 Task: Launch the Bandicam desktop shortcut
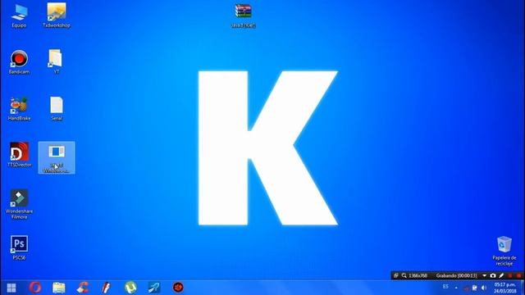19,62
